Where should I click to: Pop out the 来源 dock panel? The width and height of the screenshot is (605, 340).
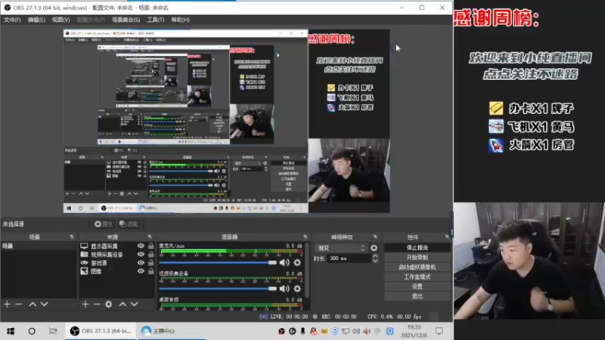(150, 236)
